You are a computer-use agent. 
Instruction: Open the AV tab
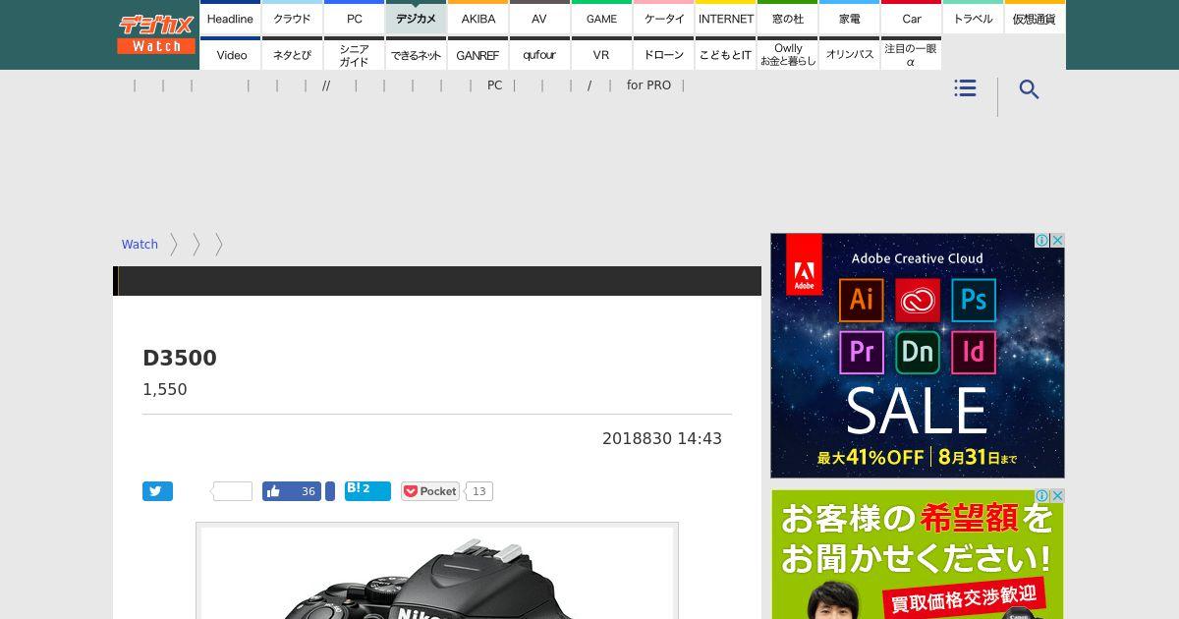(x=539, y=18)
